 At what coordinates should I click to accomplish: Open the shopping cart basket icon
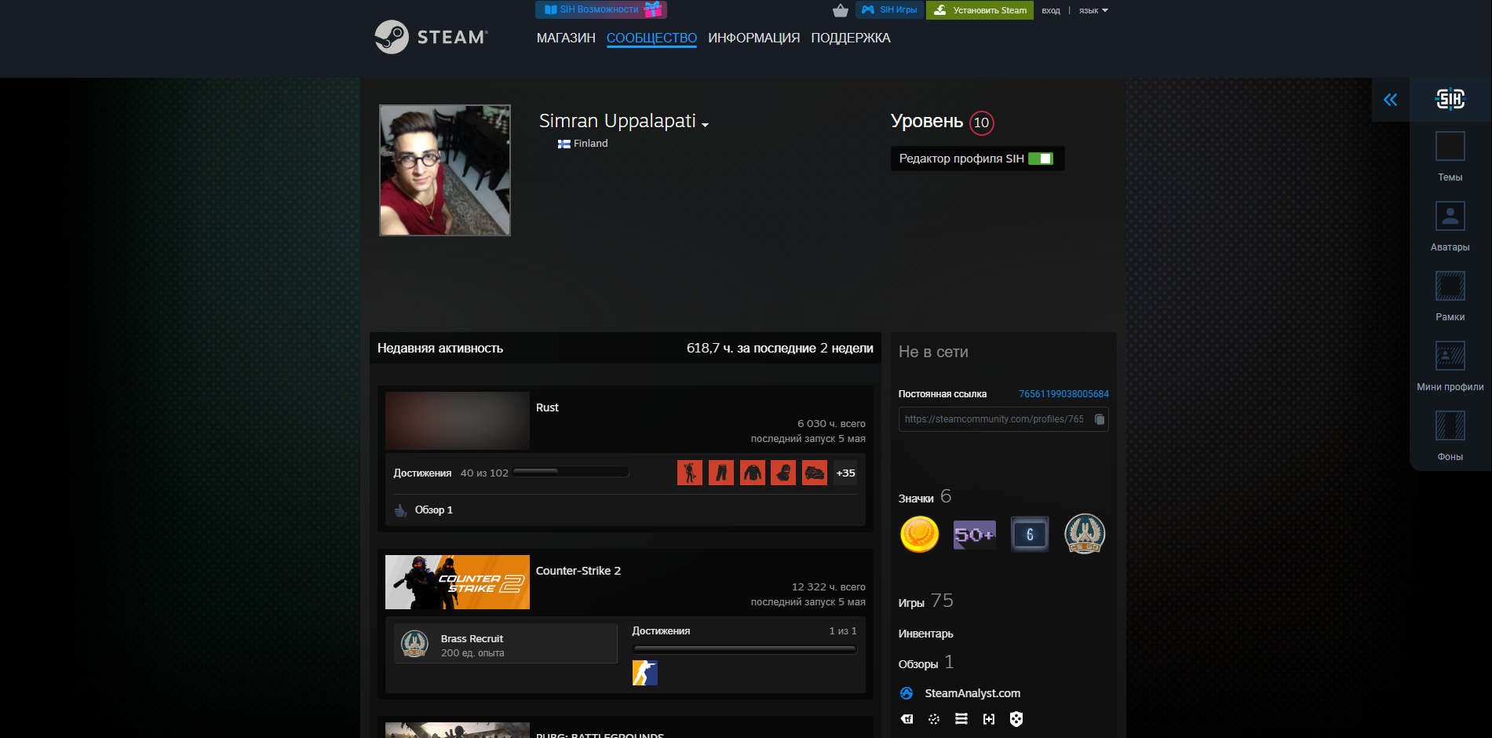(x=840, y=10)
